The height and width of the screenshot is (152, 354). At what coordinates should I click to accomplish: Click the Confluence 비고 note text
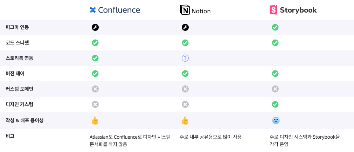[x=130, y=140]
